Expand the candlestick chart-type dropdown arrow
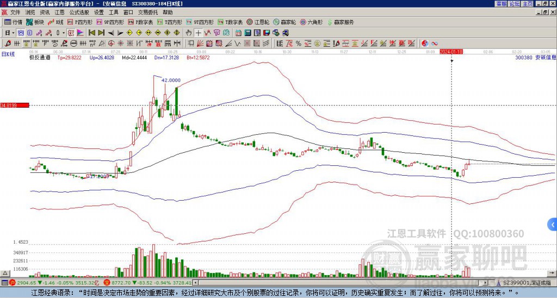 click(x=64, y=33)
